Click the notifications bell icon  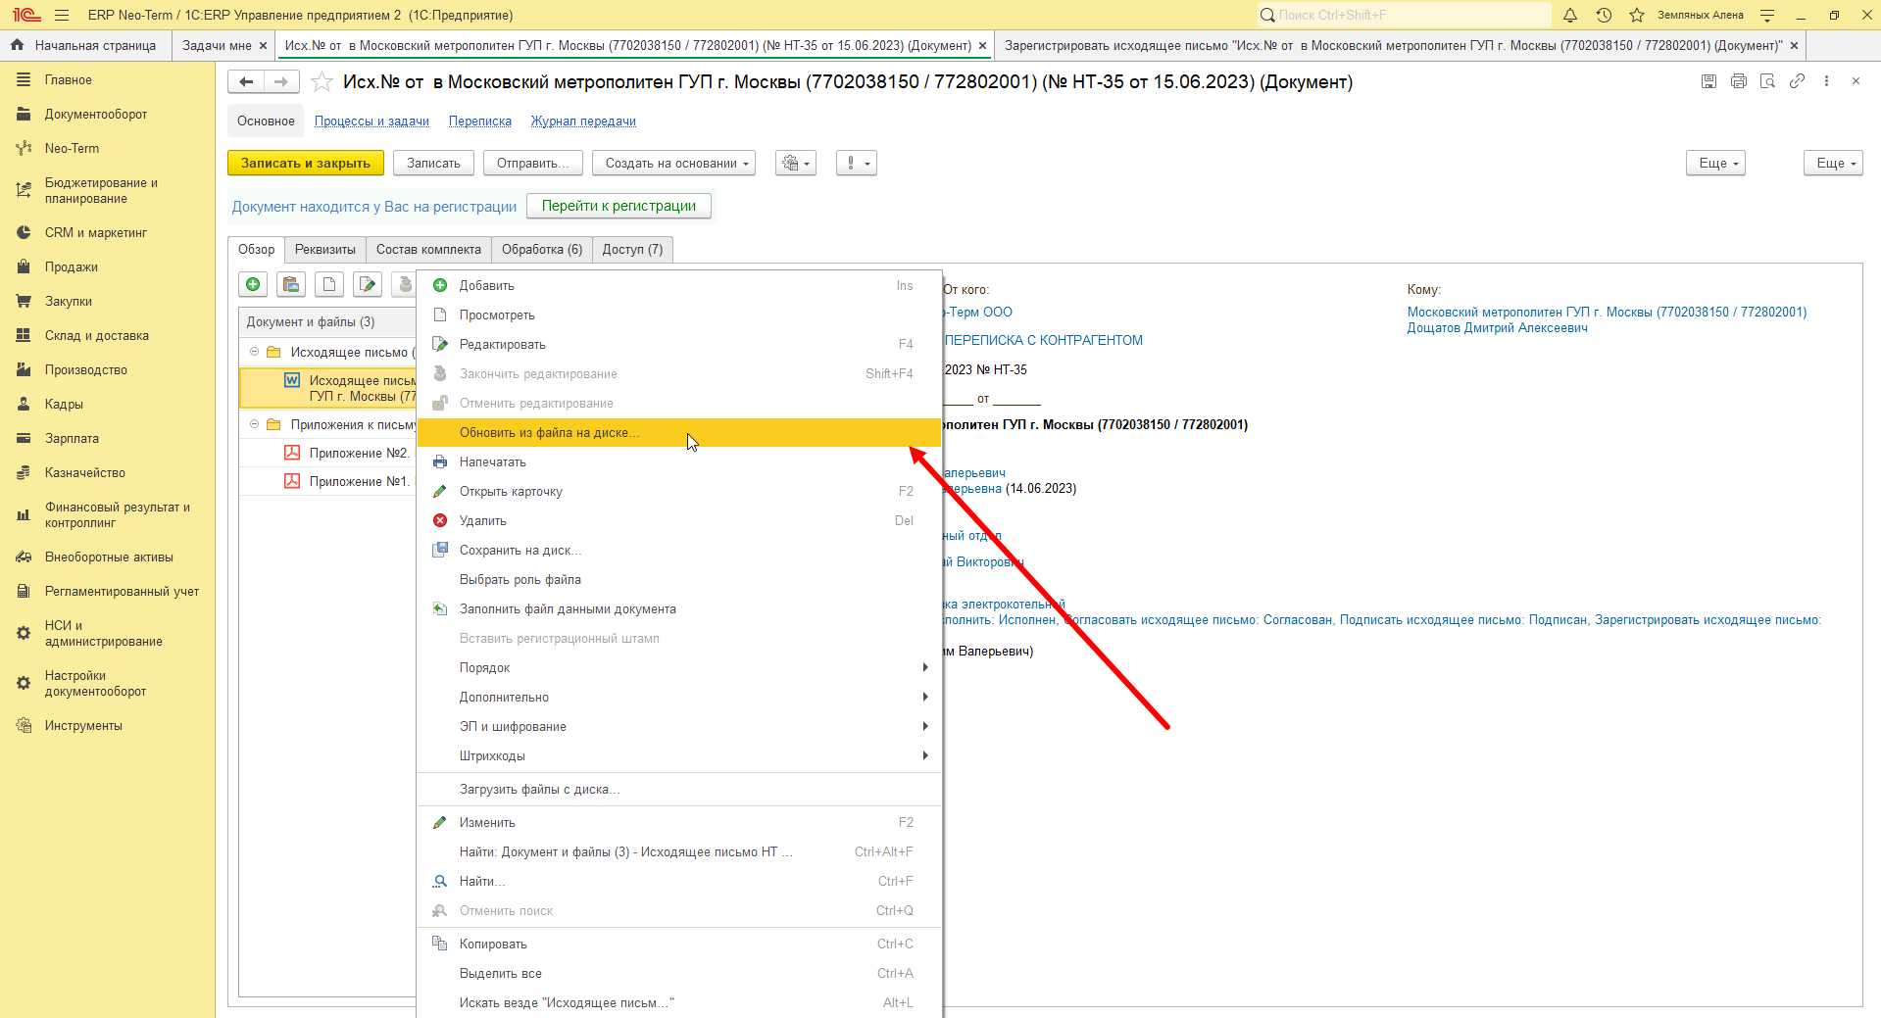coord(1570,15)
